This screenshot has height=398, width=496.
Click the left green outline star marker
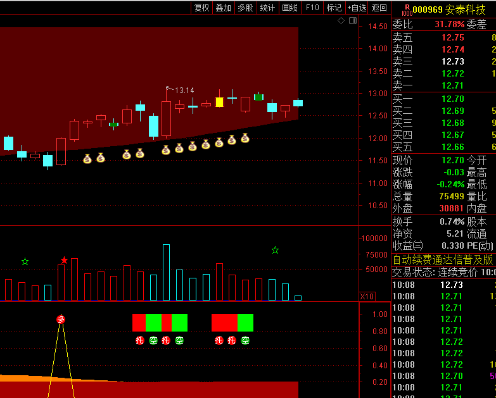tap(25, 261)
